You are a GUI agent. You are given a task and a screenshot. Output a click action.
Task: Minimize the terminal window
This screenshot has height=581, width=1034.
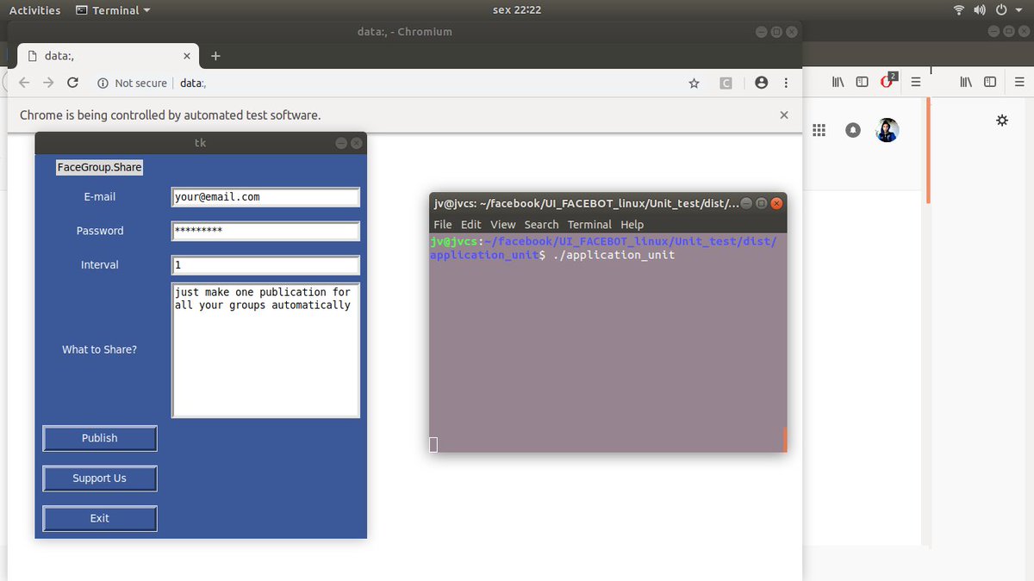[747, 204]
